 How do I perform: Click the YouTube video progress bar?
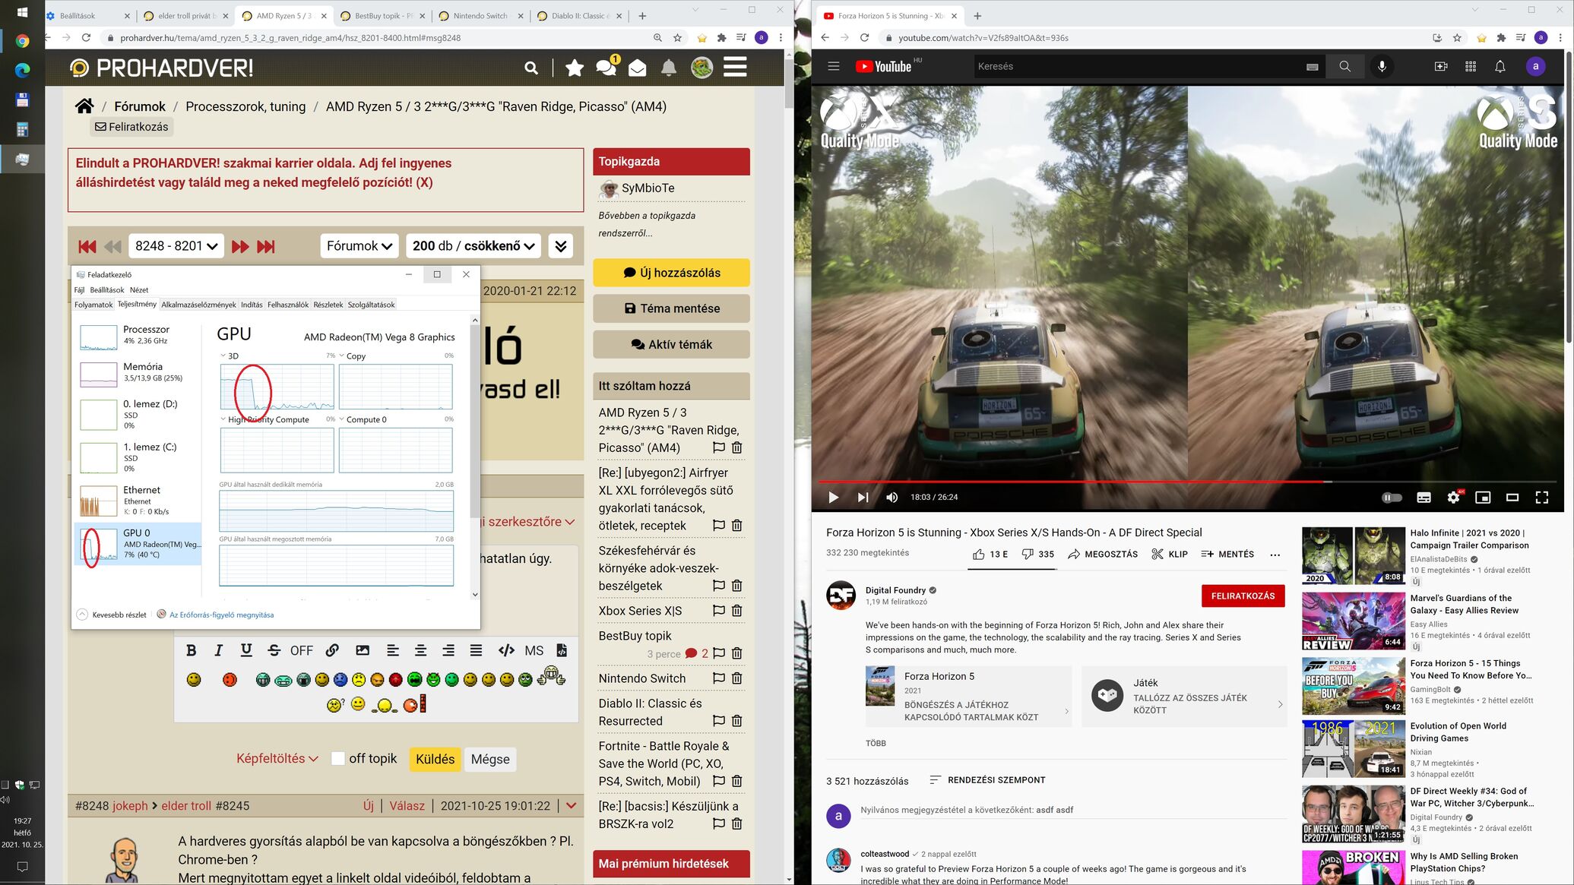(1064, 481)
